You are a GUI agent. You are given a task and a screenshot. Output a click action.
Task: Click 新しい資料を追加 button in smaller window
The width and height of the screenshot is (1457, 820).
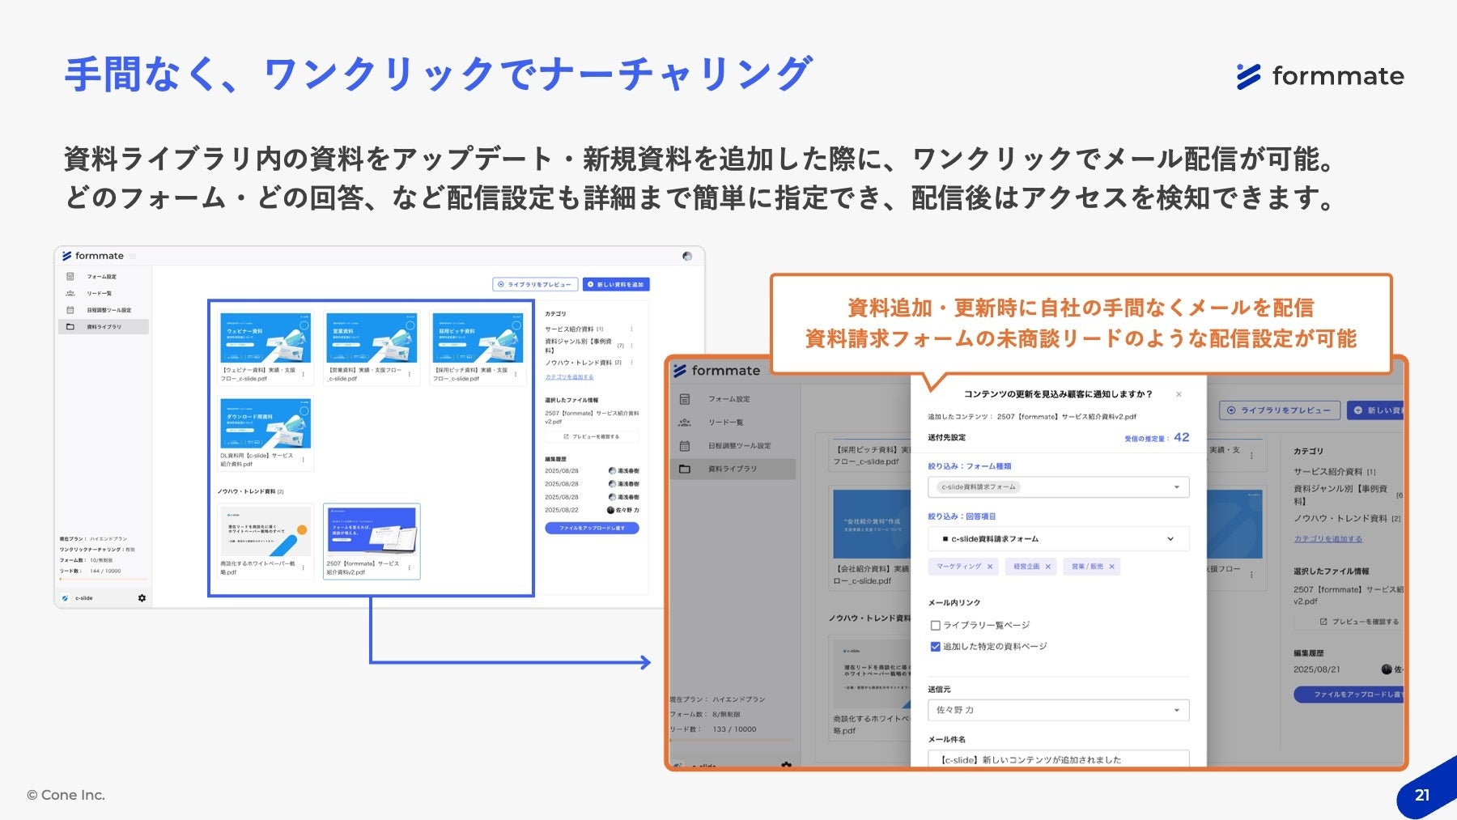tap(616, 285)
